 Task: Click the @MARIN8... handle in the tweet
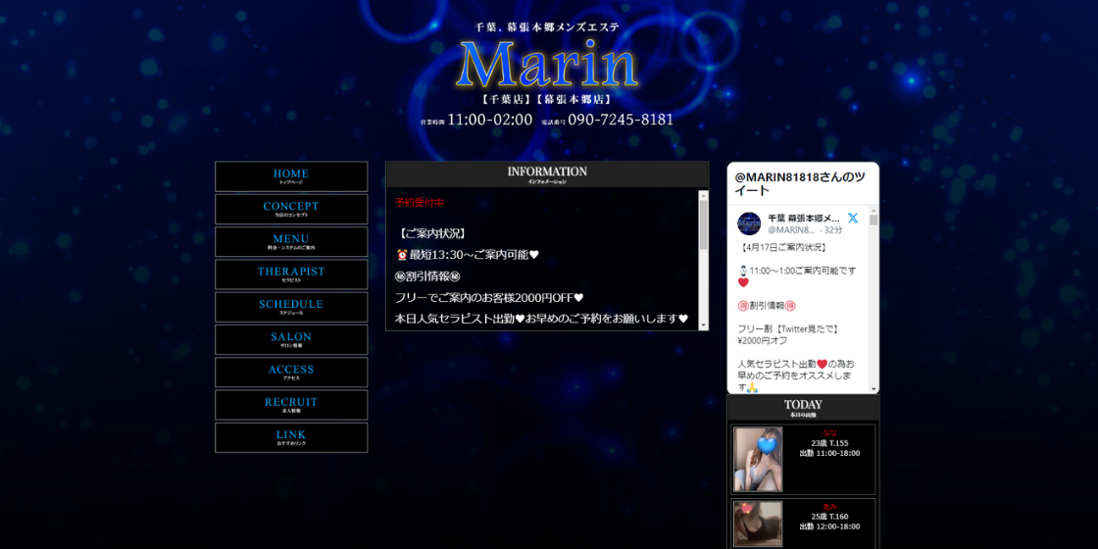[790, 229]
